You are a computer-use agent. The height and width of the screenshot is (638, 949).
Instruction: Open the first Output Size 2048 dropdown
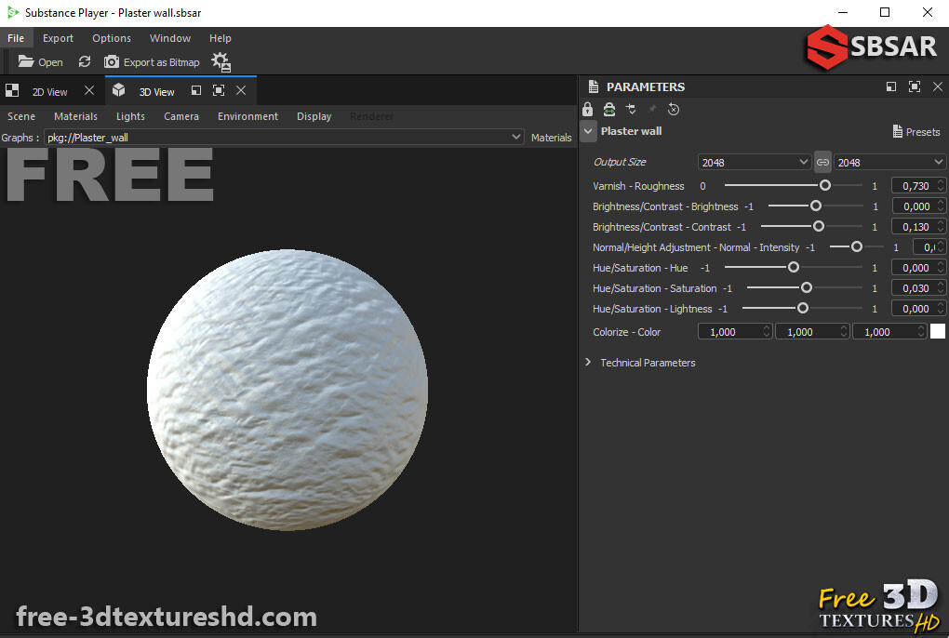[x=753, y=162]
